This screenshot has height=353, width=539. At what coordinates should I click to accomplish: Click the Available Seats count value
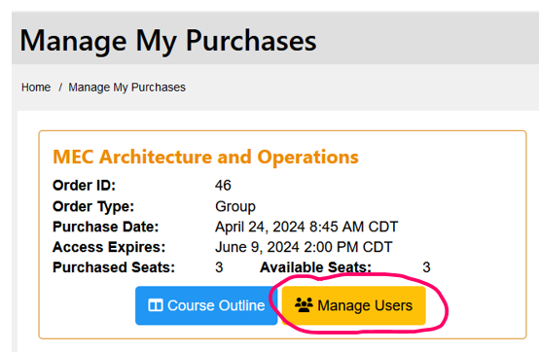point(426,267)
